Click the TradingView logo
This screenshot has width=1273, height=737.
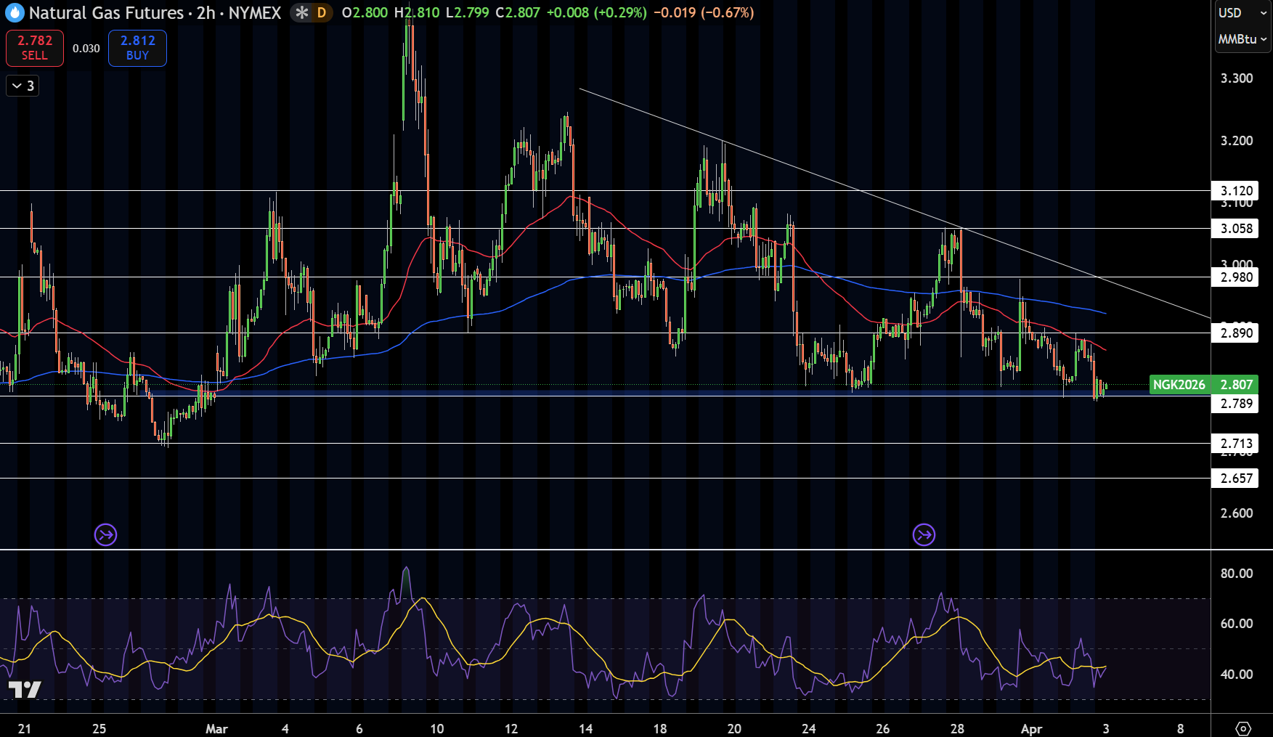point(25,689)
